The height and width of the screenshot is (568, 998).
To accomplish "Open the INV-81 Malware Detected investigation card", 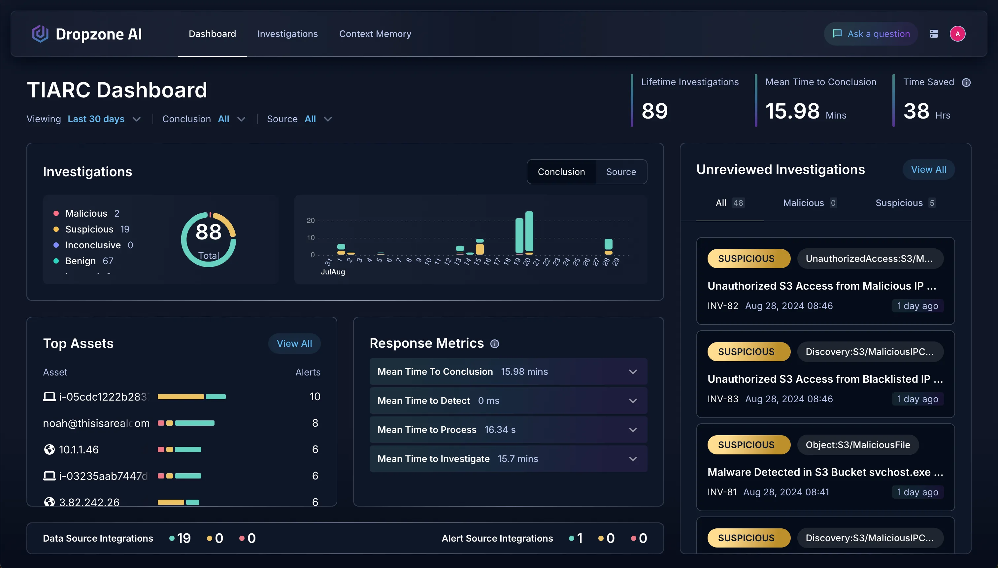I will pos(825,472).
